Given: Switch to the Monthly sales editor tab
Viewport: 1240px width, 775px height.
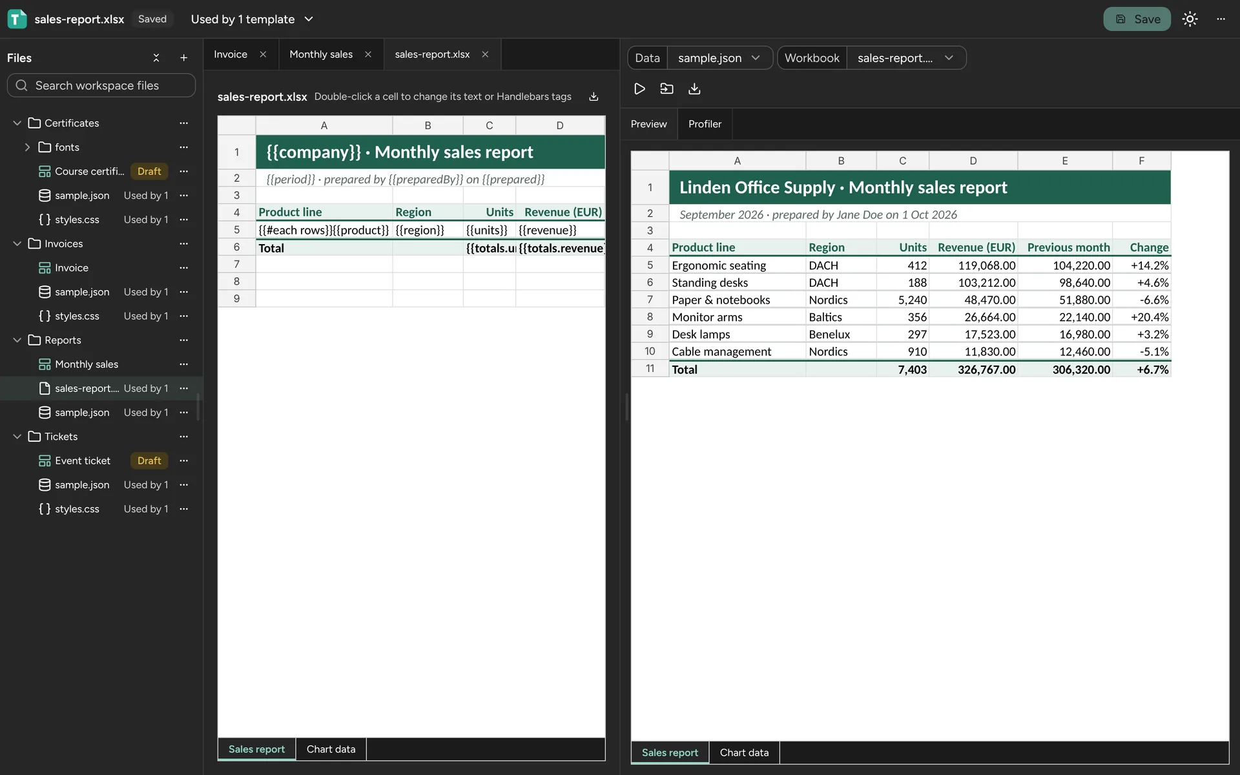Looking at the screenshot, I should pyautogui.click(x=321, y=54).
